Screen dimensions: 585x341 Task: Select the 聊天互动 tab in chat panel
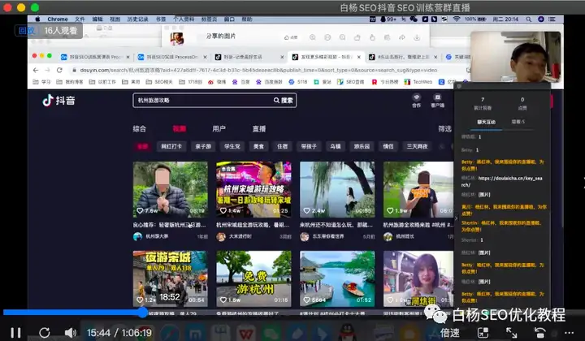click(486, 122)
